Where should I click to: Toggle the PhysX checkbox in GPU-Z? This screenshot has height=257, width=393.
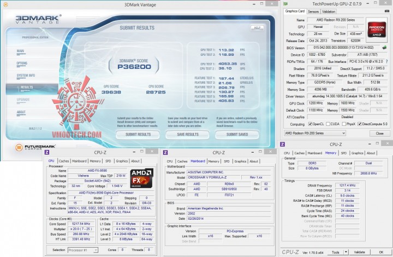(344, 124)
